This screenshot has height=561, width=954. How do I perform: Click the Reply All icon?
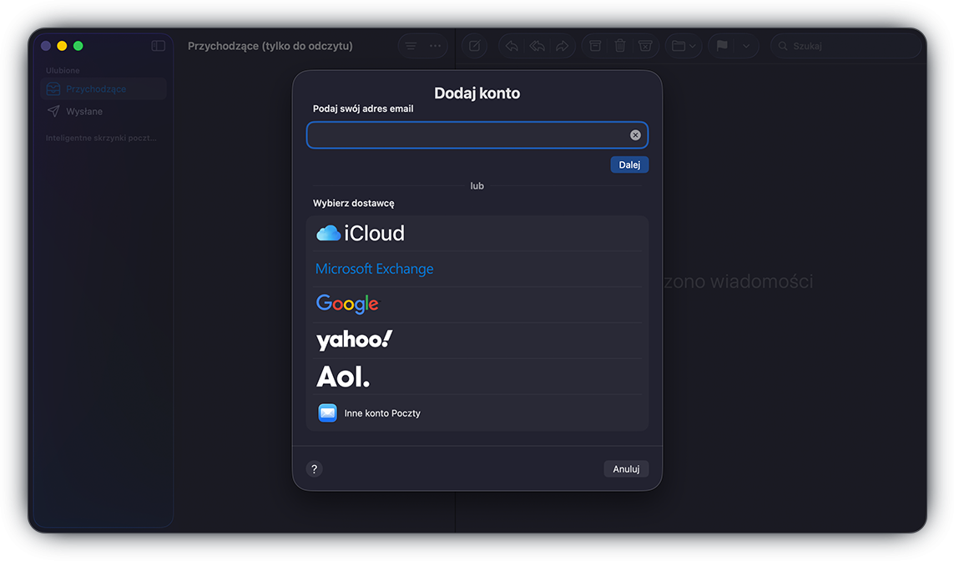point(537,46)
